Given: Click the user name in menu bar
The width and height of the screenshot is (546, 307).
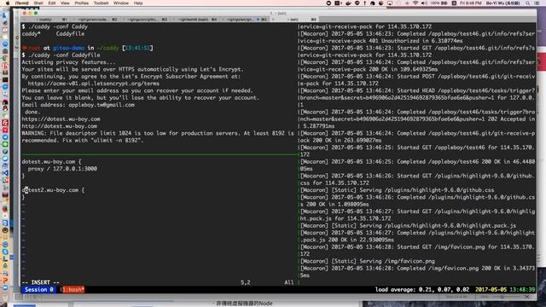Looking at the screenshot, I should pyautogui.click(x=503, y=3).
